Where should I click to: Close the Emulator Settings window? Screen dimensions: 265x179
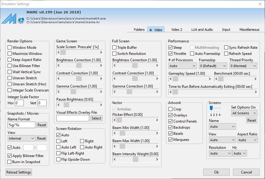[260, 4]
